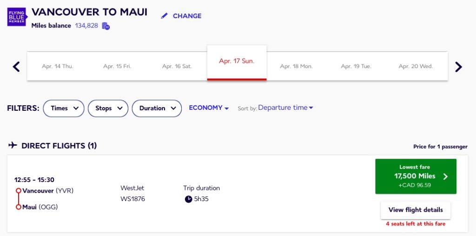Click the miles coin icon beside balance

106,26
